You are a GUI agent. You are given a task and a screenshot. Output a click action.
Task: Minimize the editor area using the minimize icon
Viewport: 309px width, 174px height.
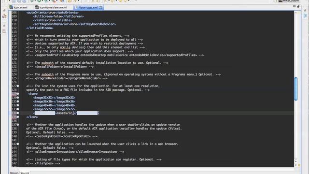pos(294,6)
